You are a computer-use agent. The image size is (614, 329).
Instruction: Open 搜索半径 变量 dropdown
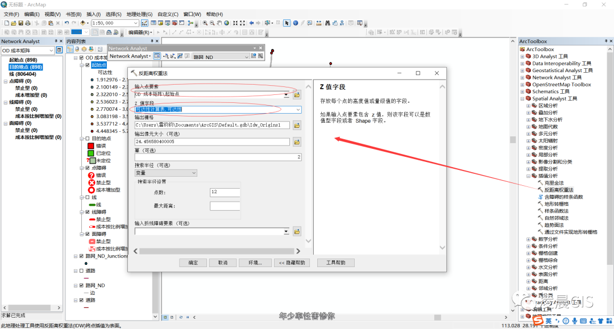(194, 173)
